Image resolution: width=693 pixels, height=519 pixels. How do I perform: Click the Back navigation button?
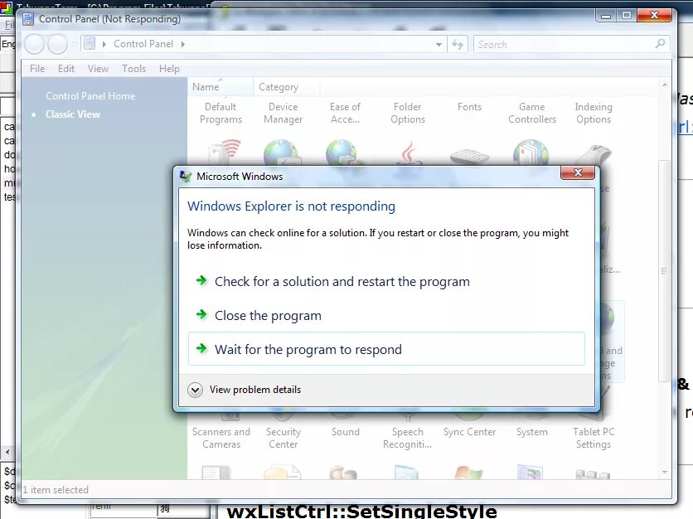click(35, 44)
